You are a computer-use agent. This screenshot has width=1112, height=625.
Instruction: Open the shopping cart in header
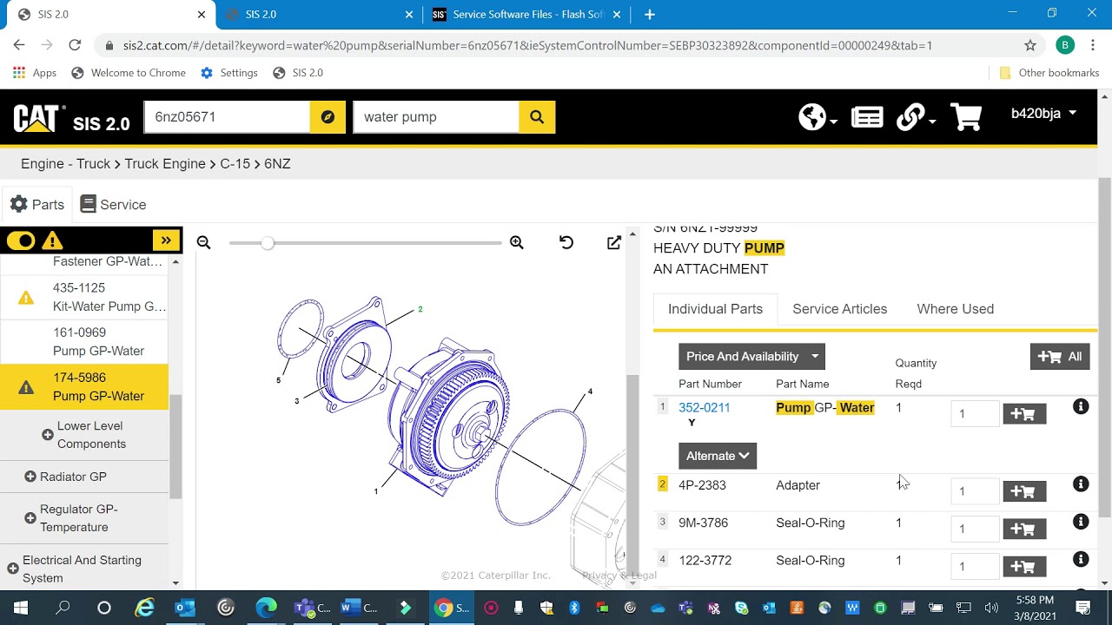coord(966,117)
